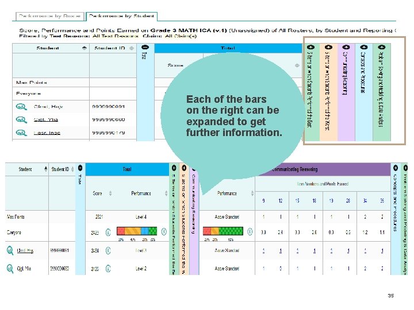This screenshot has height=310, width=414.
Task: Open Lgsr, Inac student link in upper table
Action: 47,133
